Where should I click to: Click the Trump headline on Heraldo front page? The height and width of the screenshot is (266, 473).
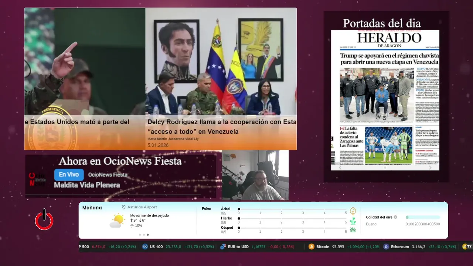pyautogui.click(x=389, y=59)
